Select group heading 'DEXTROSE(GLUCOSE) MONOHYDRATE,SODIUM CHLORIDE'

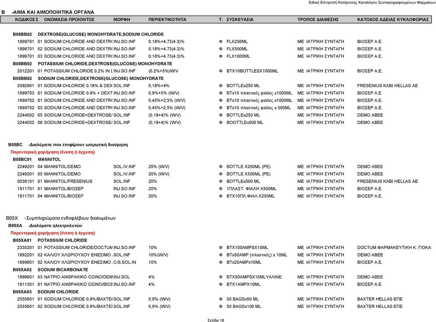101,35
